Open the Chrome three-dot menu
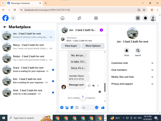 [157, 10]
